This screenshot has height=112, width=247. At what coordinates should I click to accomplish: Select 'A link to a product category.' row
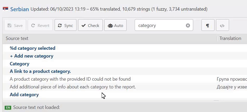(x=125, y=71)
